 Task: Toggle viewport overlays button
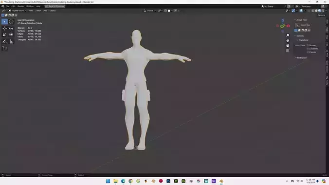click(x=301, y=11)
